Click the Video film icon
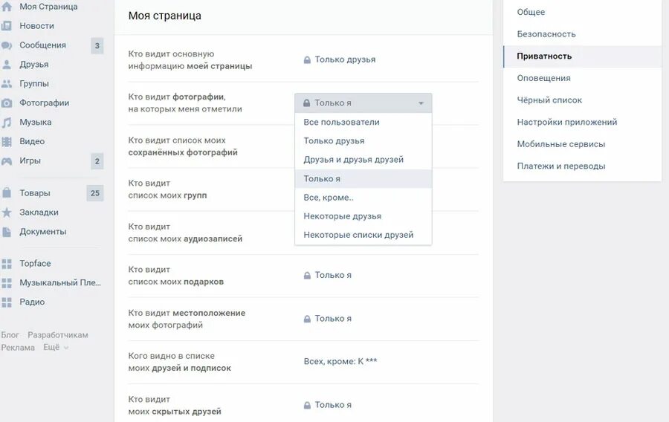 [x=7, y=142]
